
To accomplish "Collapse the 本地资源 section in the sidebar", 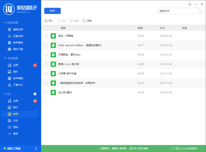I will coord(5,59).
